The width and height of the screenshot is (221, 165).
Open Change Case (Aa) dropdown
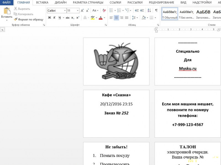click(x=95, y=10)
